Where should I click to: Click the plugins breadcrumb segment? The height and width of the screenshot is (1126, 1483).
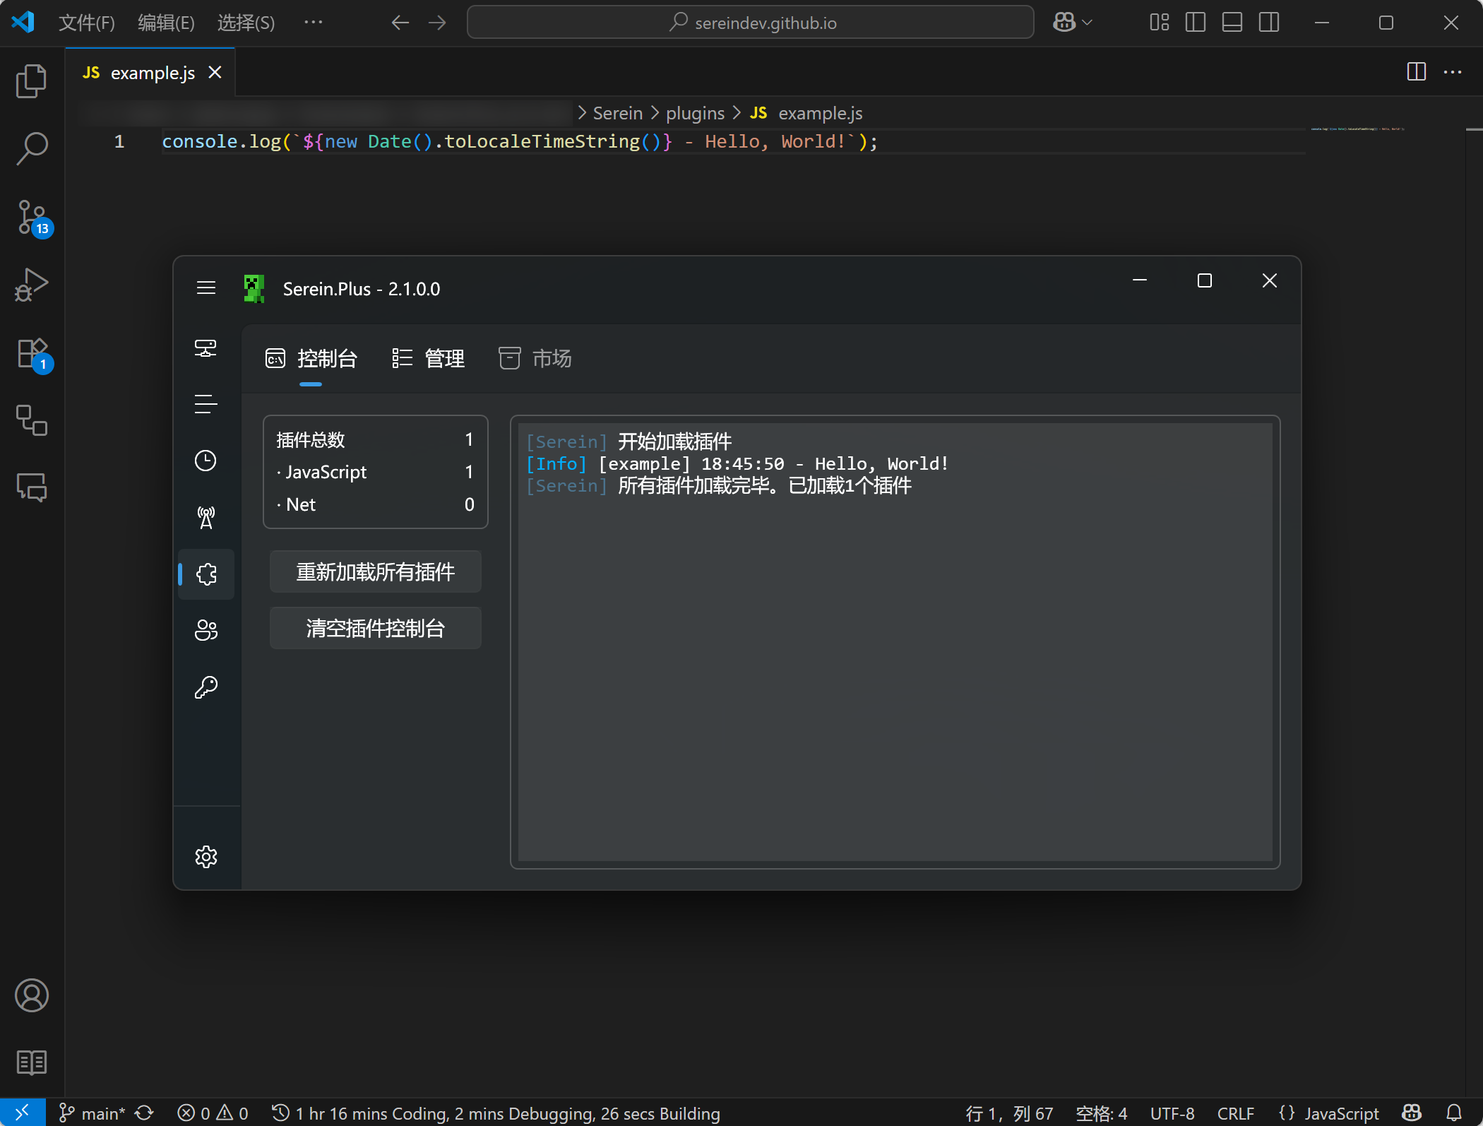pyautogui.click(x=695, y=113)
